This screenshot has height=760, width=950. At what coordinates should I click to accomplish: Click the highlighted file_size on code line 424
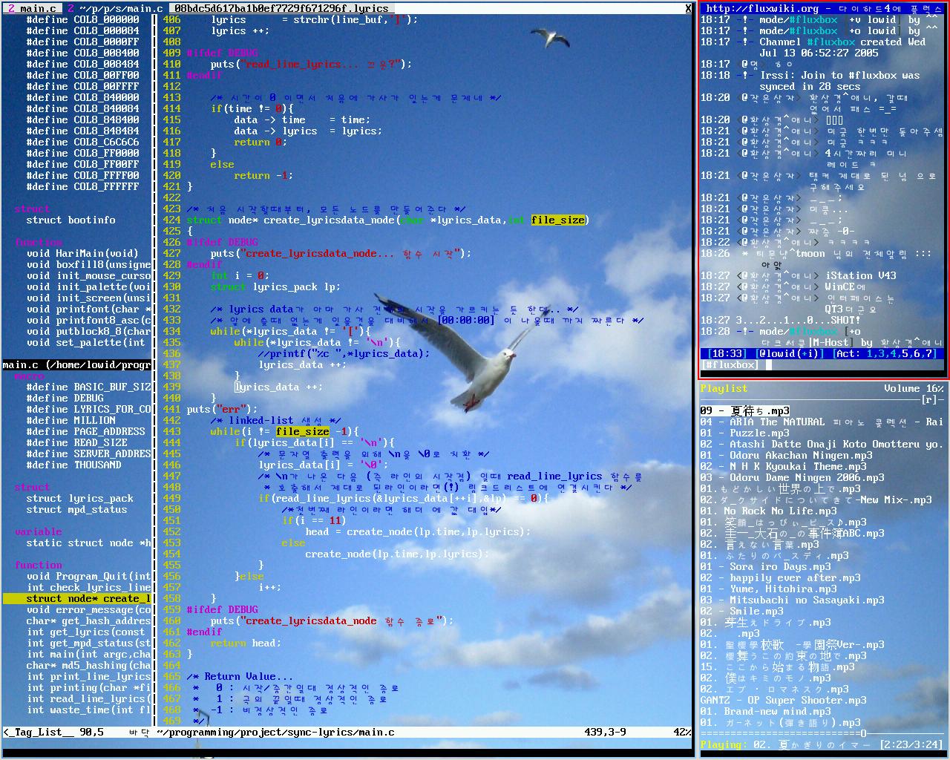pyautogui.click(x=557, y=220)
